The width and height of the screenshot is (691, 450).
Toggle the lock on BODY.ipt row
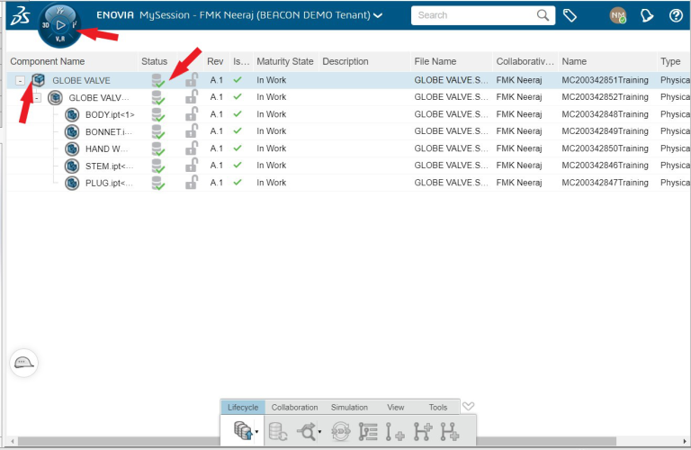click(192, 113)
